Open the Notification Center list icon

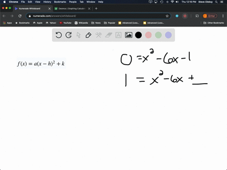click(222, 2)
